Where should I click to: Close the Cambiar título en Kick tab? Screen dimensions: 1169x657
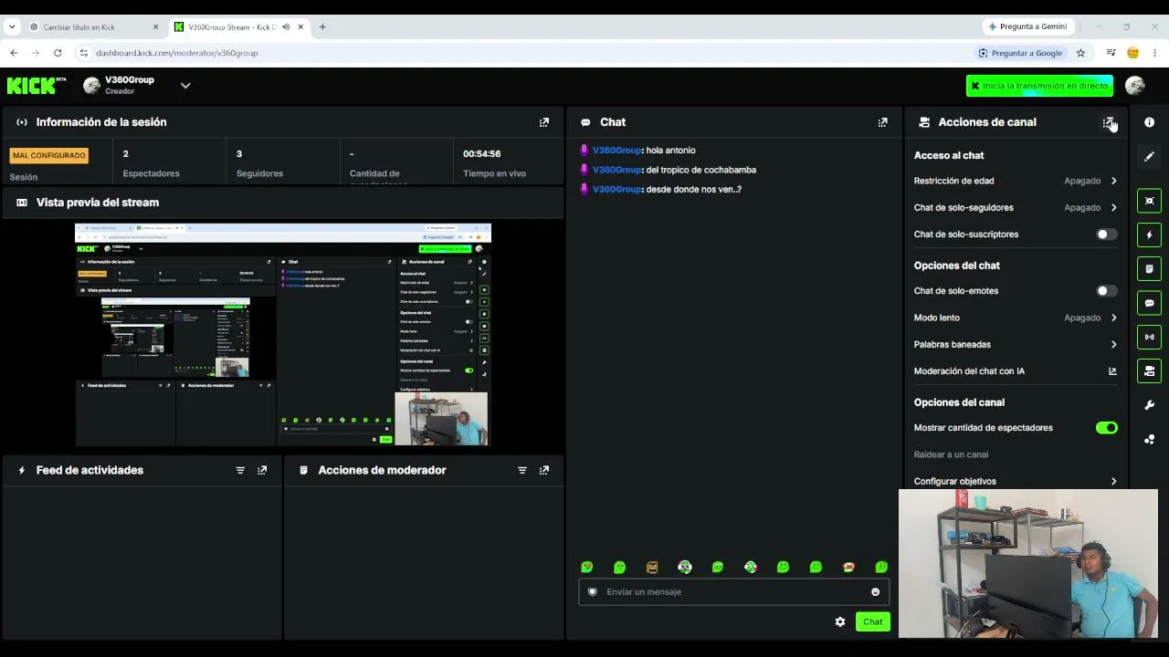155,27
